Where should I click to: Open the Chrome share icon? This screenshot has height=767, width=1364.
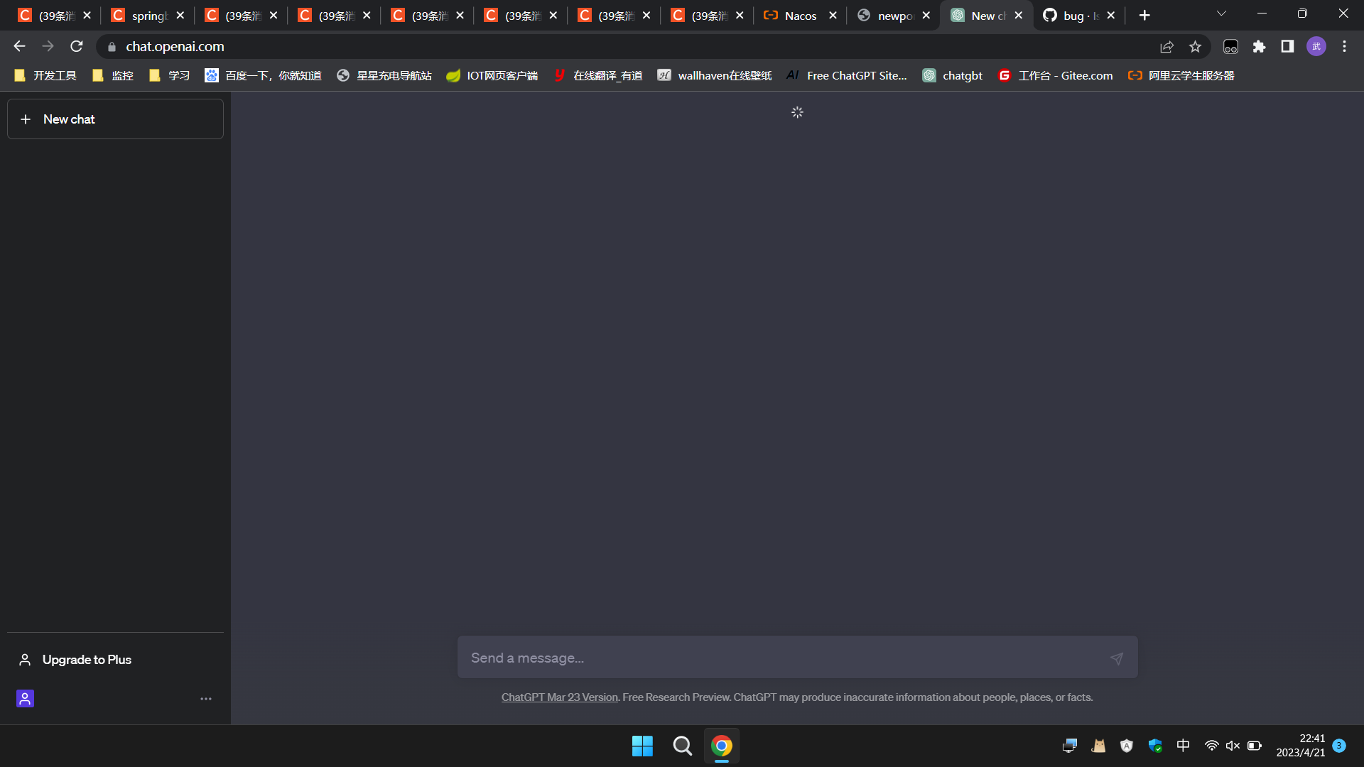[1167, 46]
